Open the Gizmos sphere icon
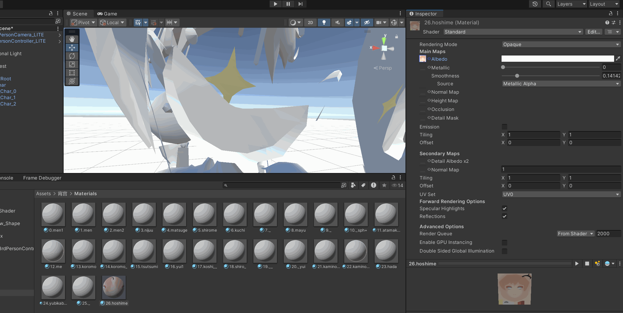The image size is (623, 313). (x=394, y=23)
